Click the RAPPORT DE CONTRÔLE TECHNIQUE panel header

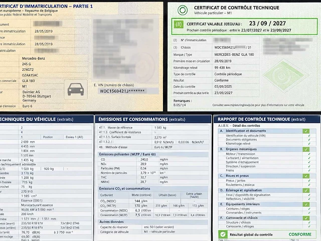(x=267, y=119)
